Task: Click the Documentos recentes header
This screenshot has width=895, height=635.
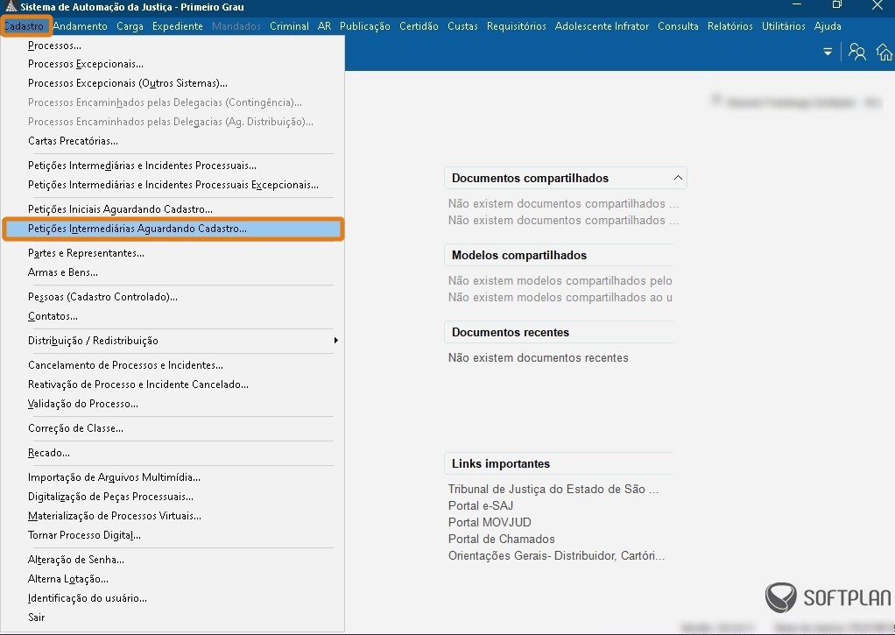Action: (559, 332)
